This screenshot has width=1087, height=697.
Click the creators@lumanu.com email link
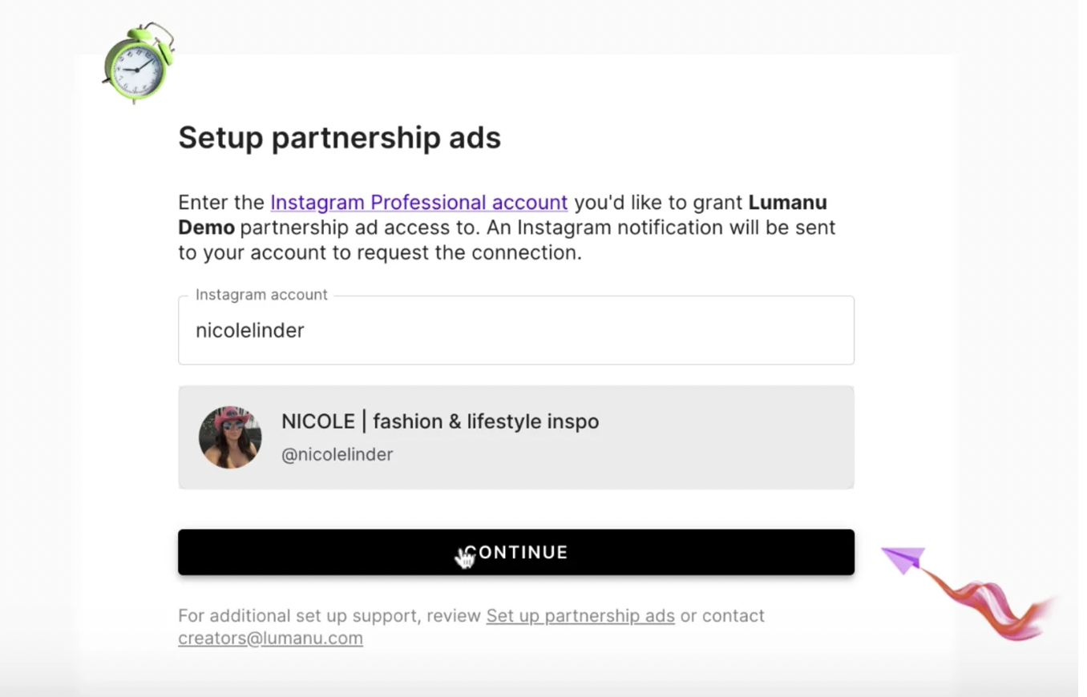[270, 639]
